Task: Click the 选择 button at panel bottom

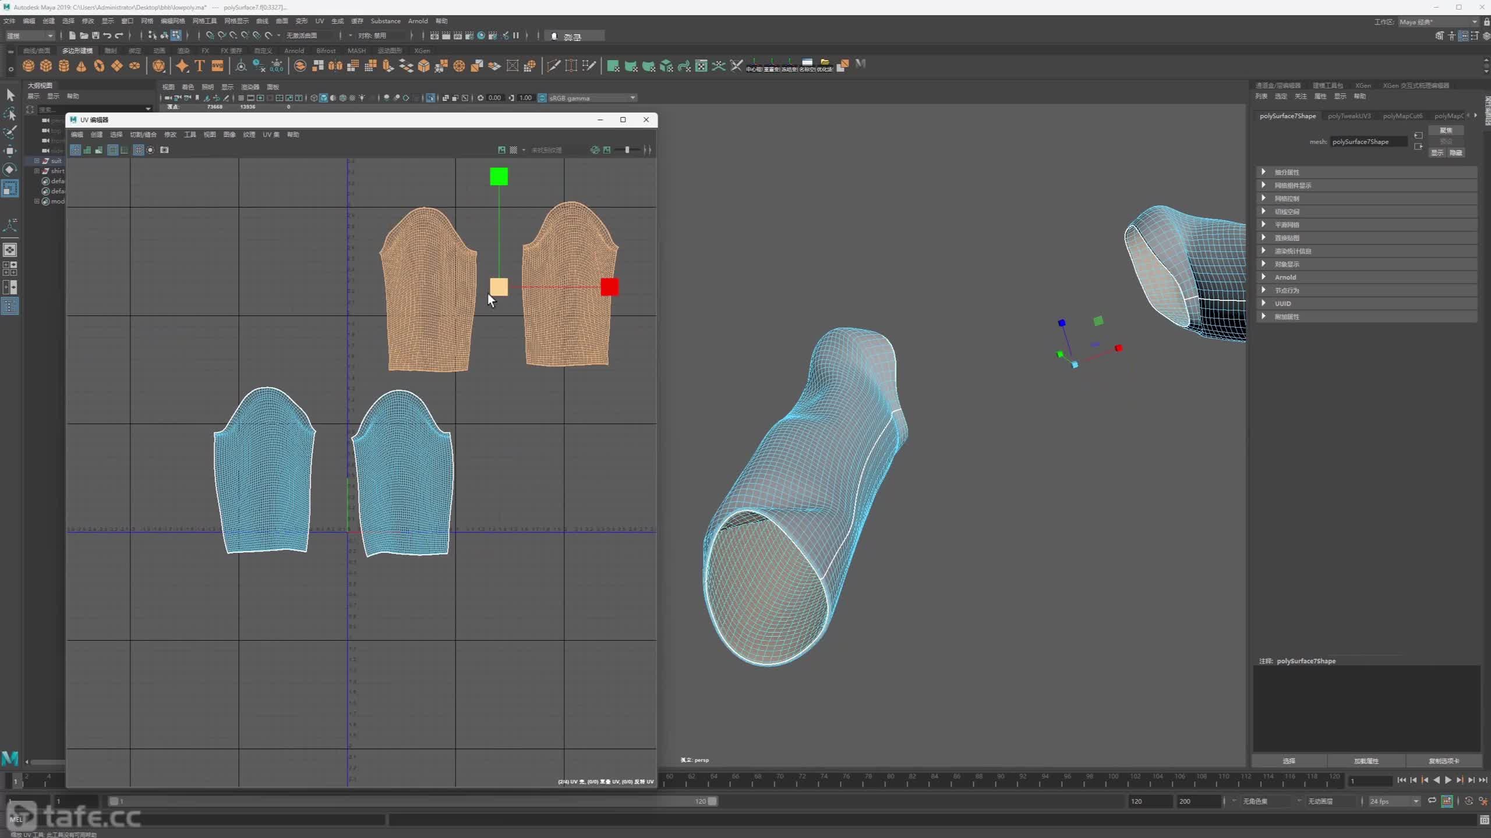Action: pyautogui.click(x=1289, y=761)
